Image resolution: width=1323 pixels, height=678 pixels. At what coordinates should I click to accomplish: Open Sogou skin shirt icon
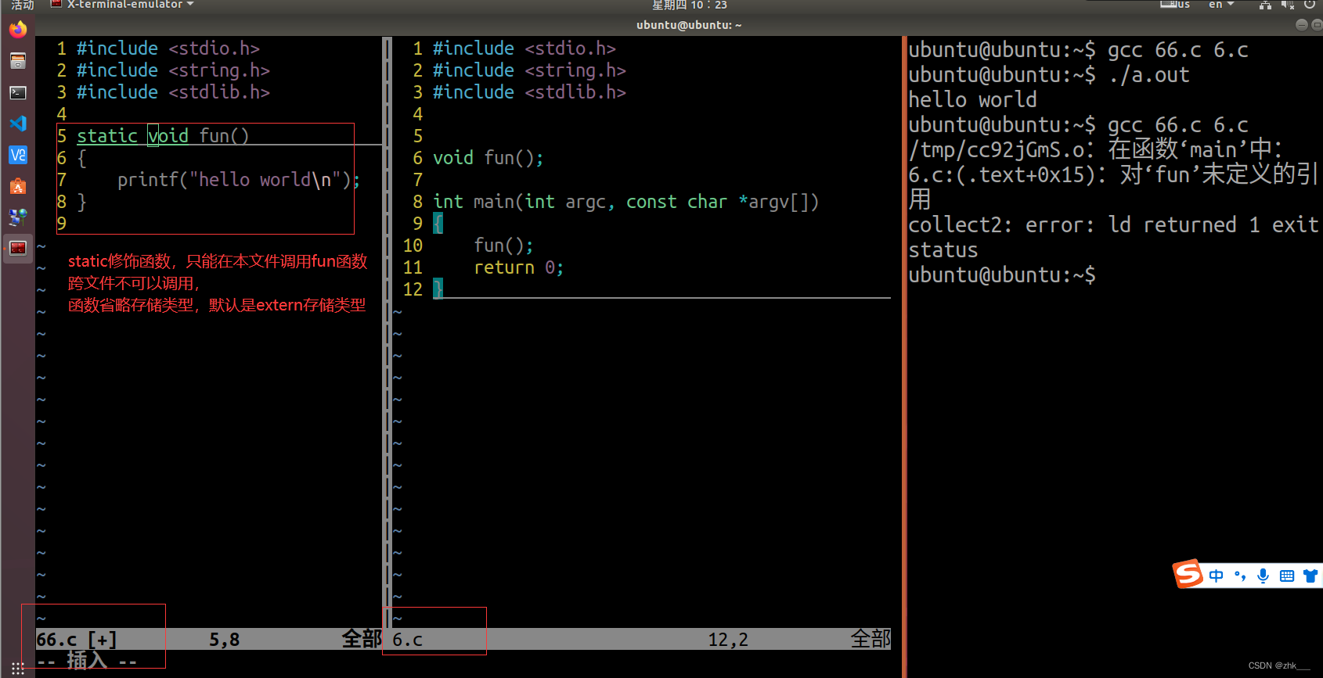1310,576
